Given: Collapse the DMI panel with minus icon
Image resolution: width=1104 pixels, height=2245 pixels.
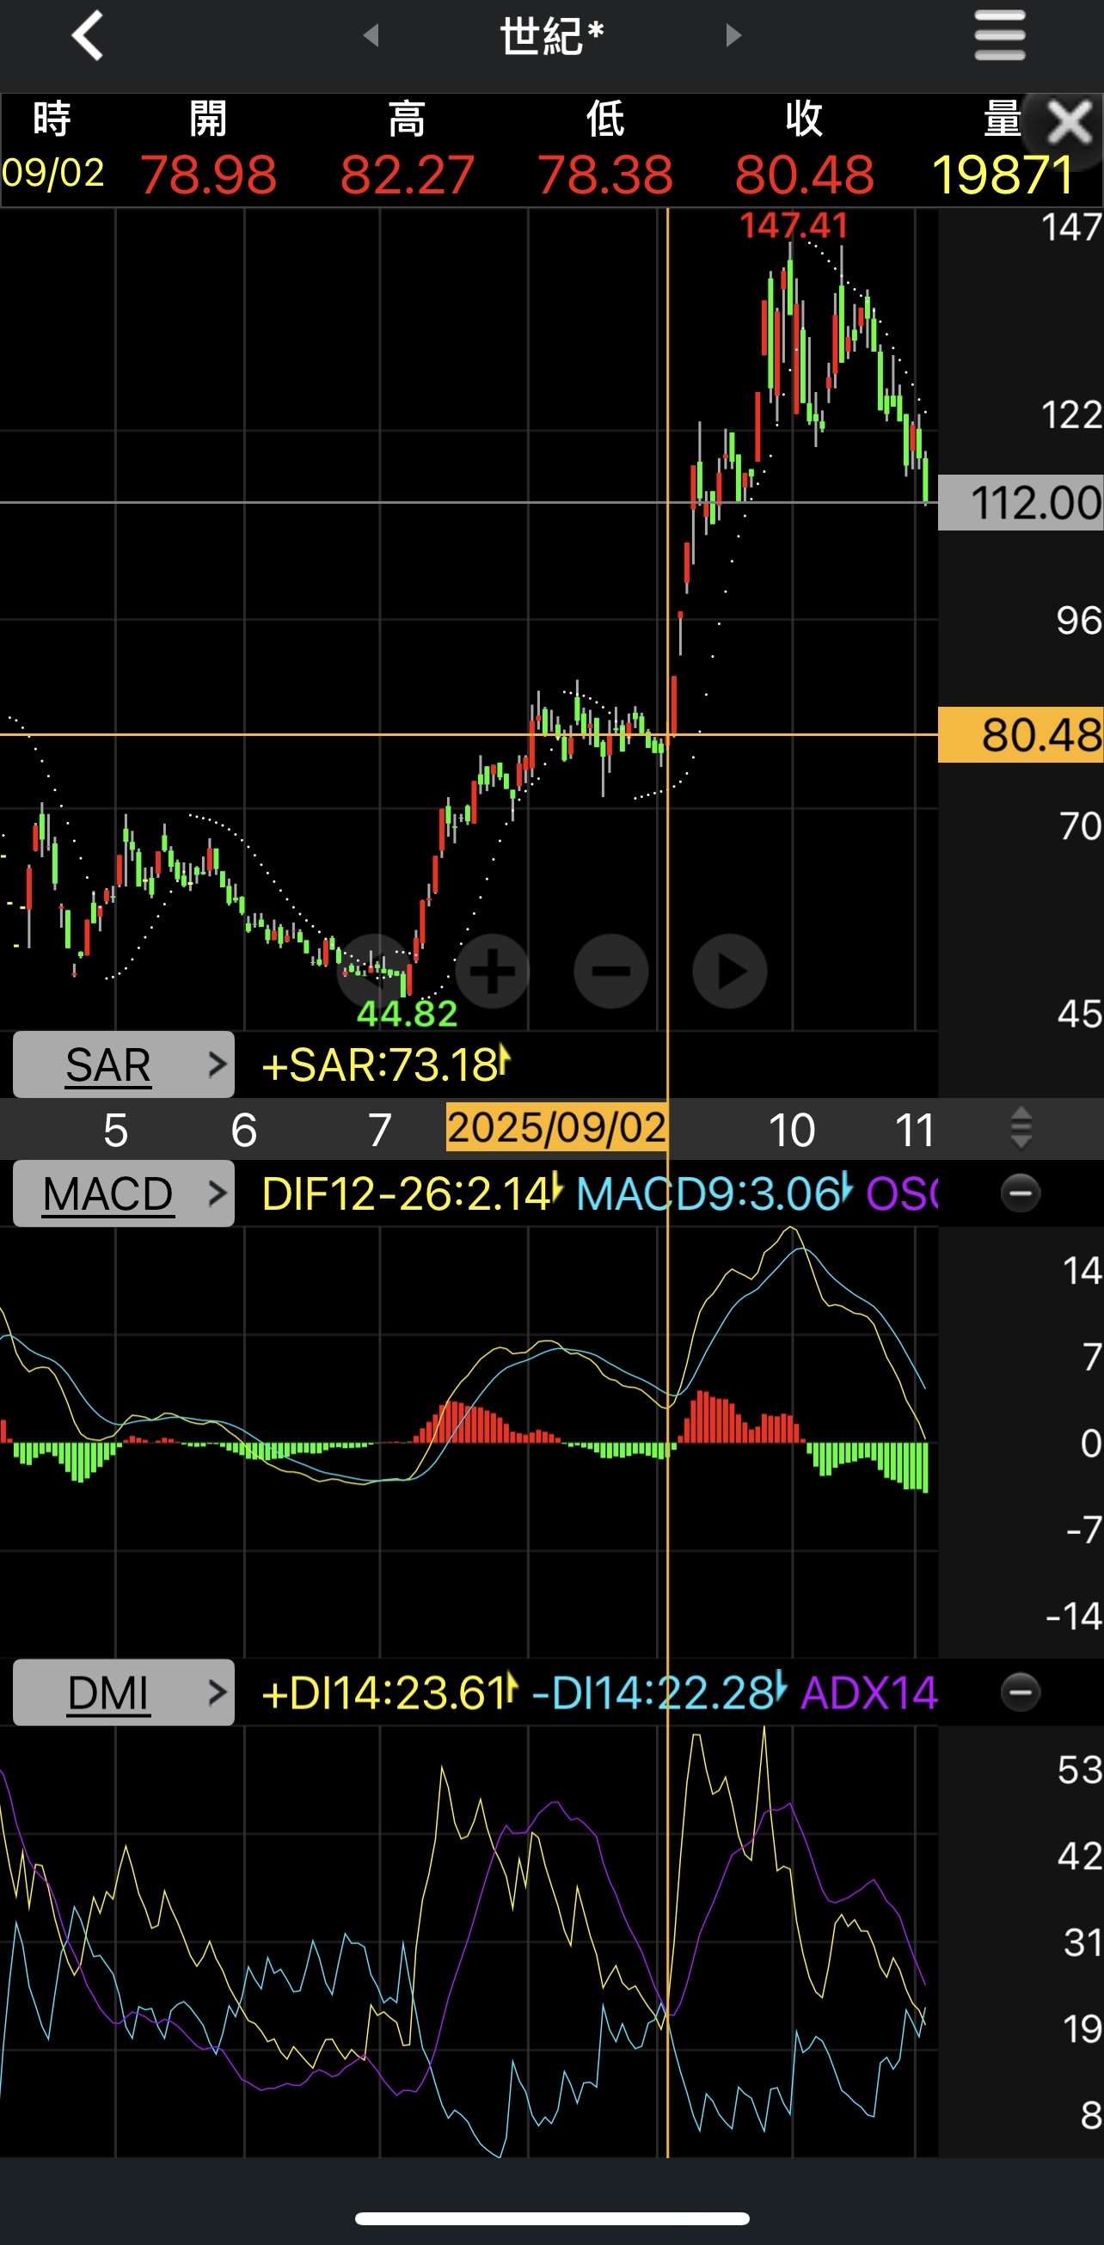Looking at the screenshot, I should click(1021, 1692).
